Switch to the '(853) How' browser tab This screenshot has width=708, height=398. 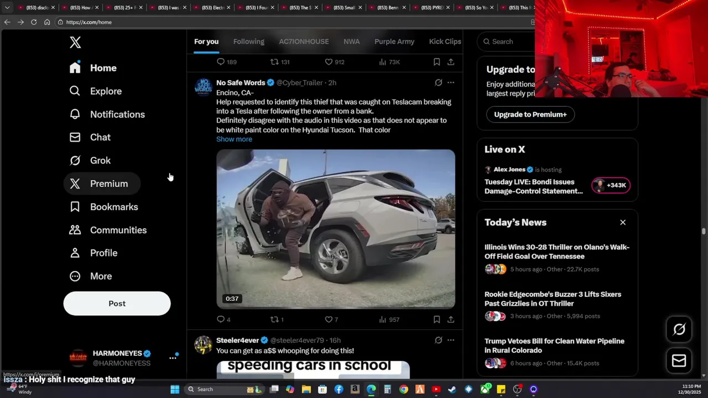click(79, 8)
